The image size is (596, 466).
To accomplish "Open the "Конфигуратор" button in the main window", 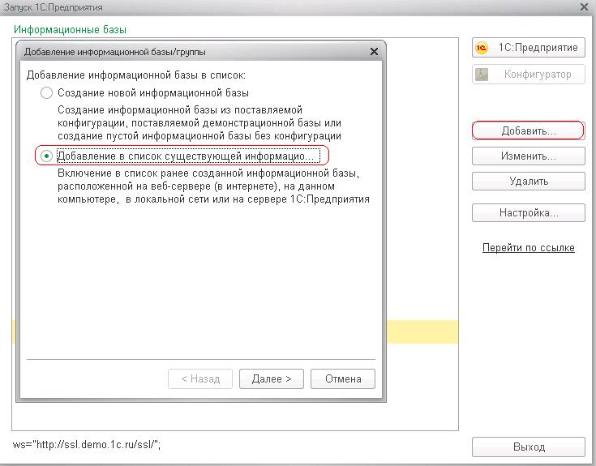I will [x=529, y=74].
